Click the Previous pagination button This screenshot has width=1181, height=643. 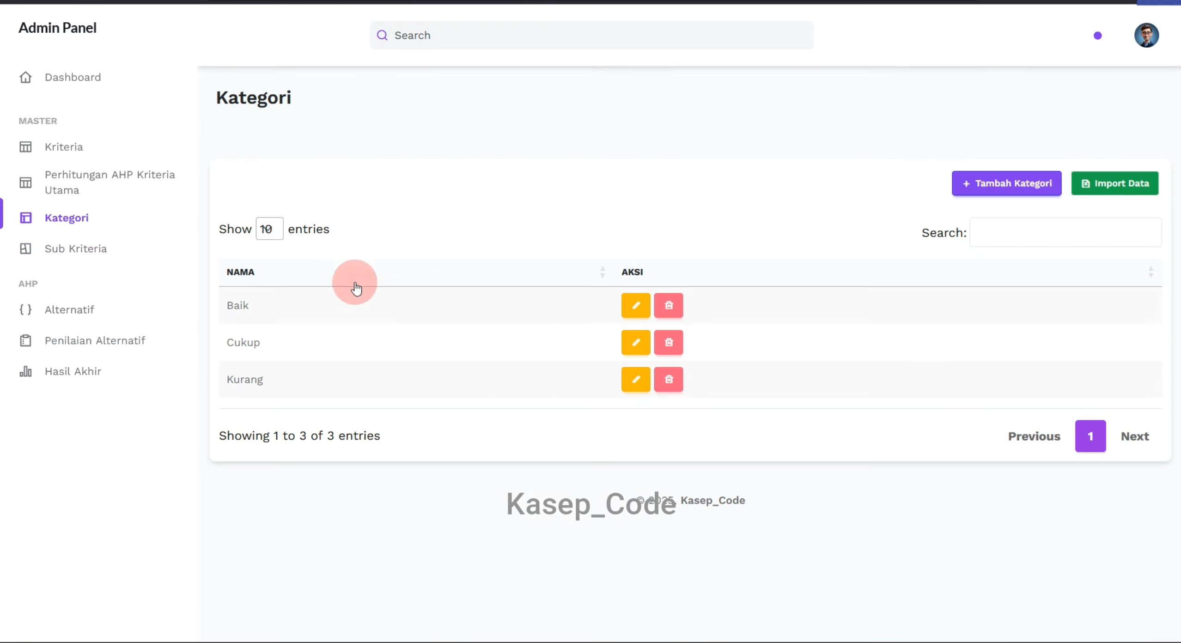click(x=1034, y=436)
